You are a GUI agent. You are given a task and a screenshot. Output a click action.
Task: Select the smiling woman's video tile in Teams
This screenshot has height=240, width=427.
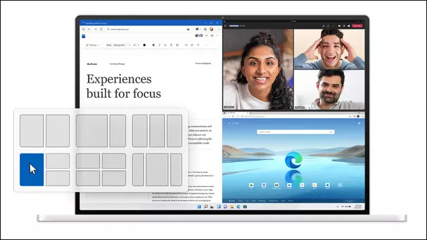pyautogui.click(x=258, y=70)
